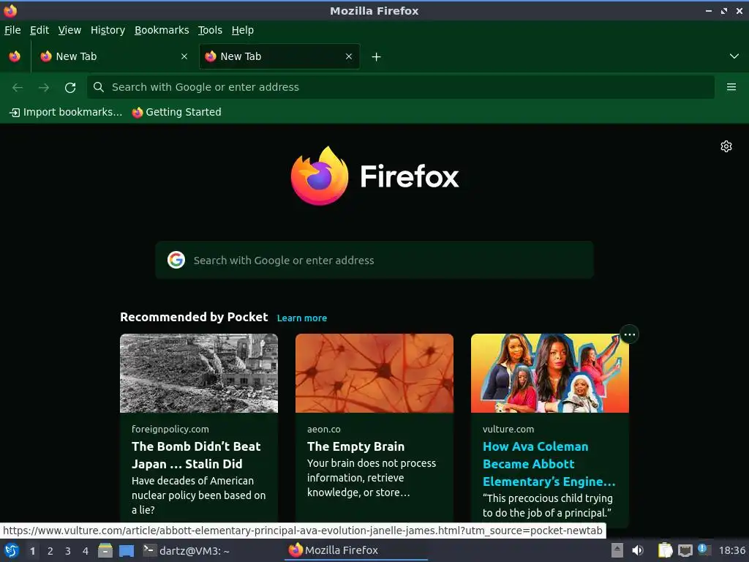
Task: Click the Google logo in page search box
Action: click(x=176, y=260)
